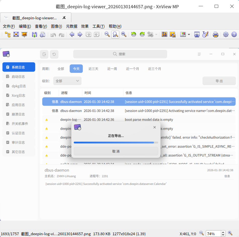Click status bar zoom in magnifier

coord(230,233)
